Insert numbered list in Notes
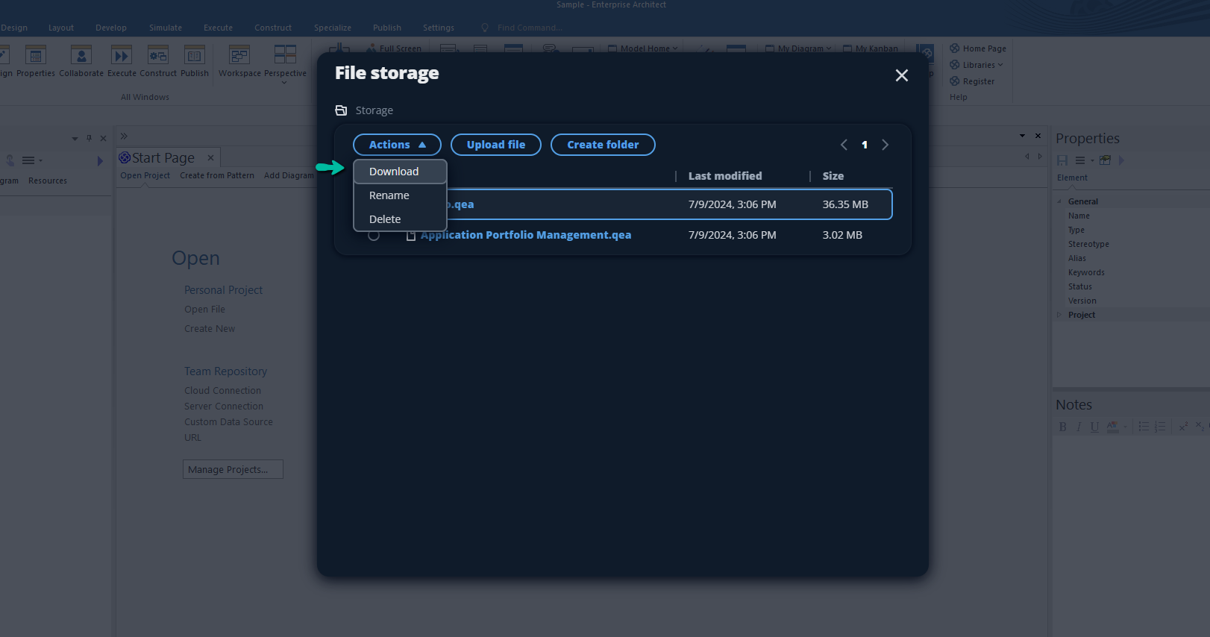Screen dimensions: 1210x637 [x=1160, y=427]
